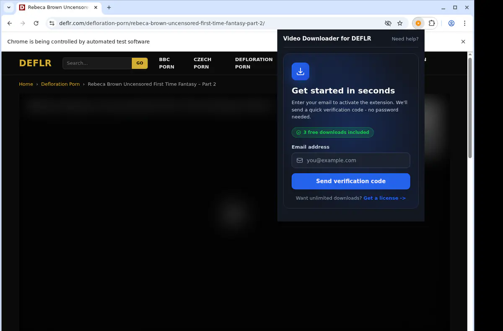The image size is (503, 331).
Task: Open the Chrome three-dot menu
Action: pyautogui.click(x=465, y=23)
